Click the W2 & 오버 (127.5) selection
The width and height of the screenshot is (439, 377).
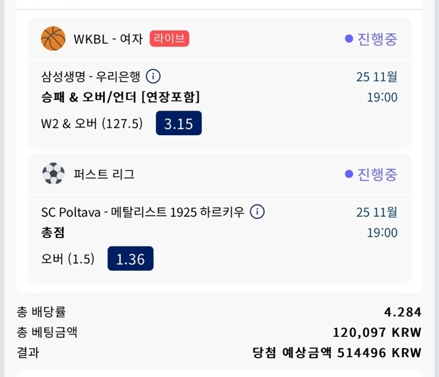coord(92,124)
